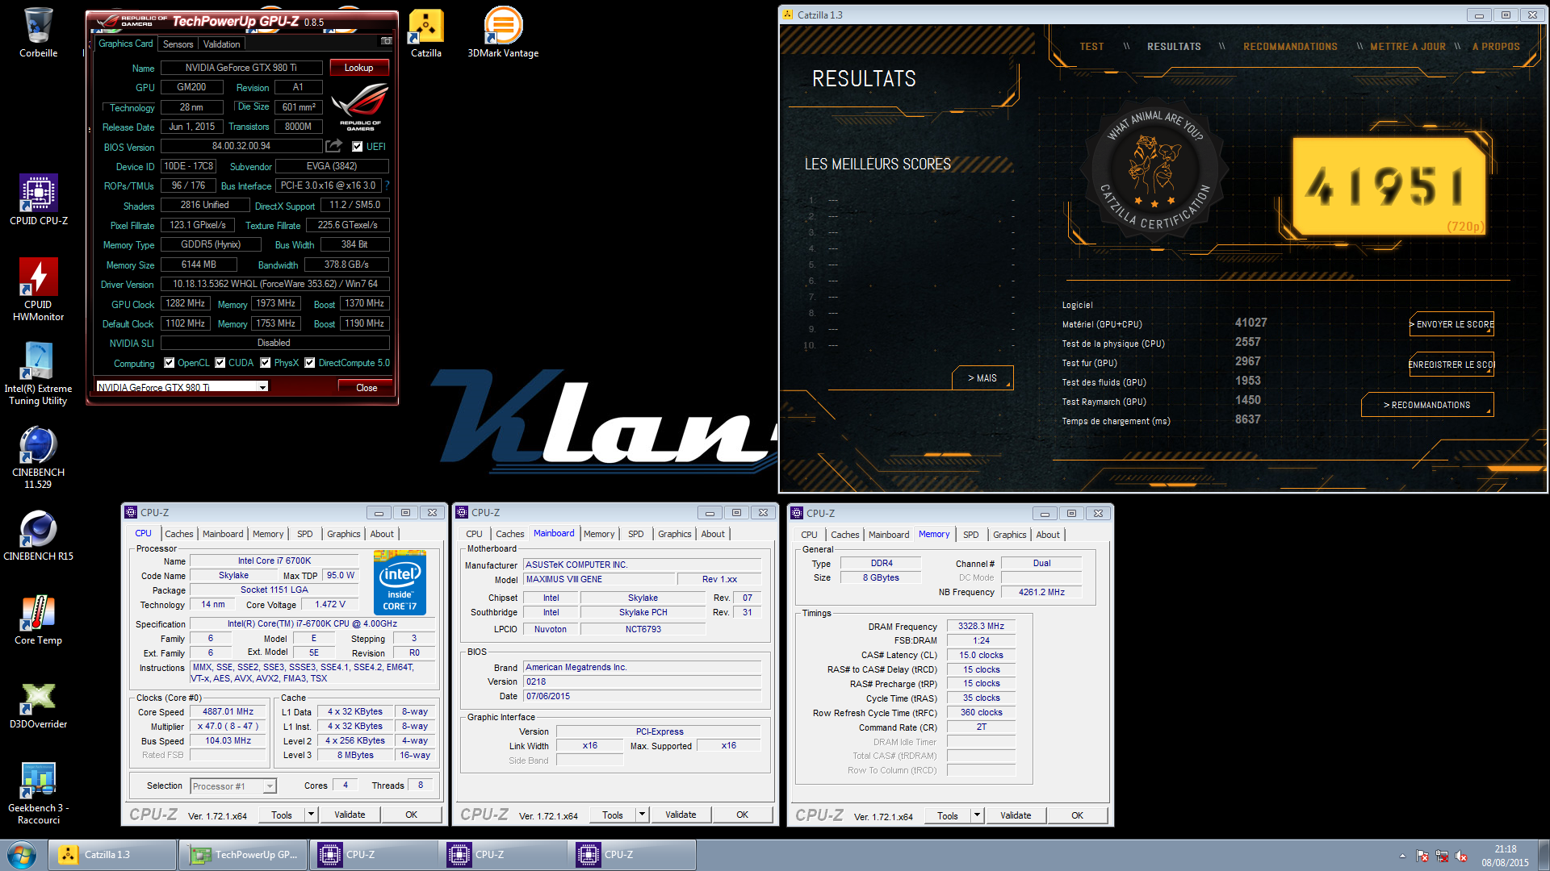
Task: Go to the TEST tab in Catzilla
Action: (1091, 47)
